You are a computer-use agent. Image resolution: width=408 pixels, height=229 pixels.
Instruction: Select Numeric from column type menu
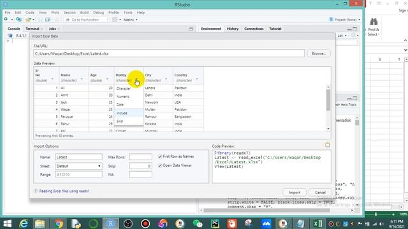(129, 97)
